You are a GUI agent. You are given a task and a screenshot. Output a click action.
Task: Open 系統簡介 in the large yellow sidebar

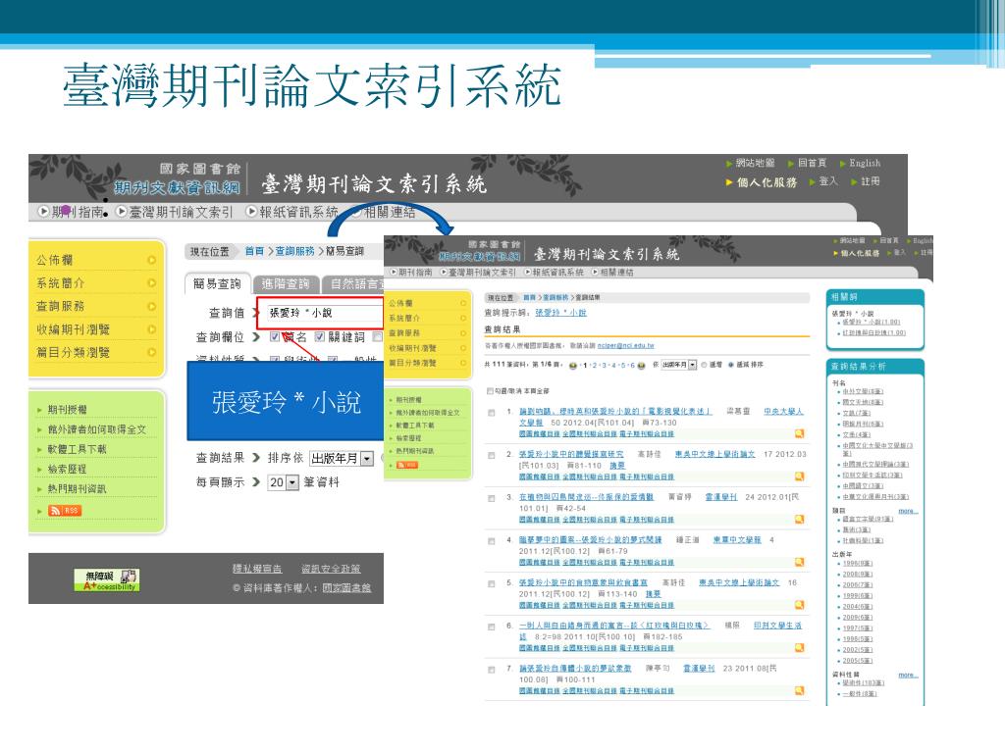[x=60, y=283]
